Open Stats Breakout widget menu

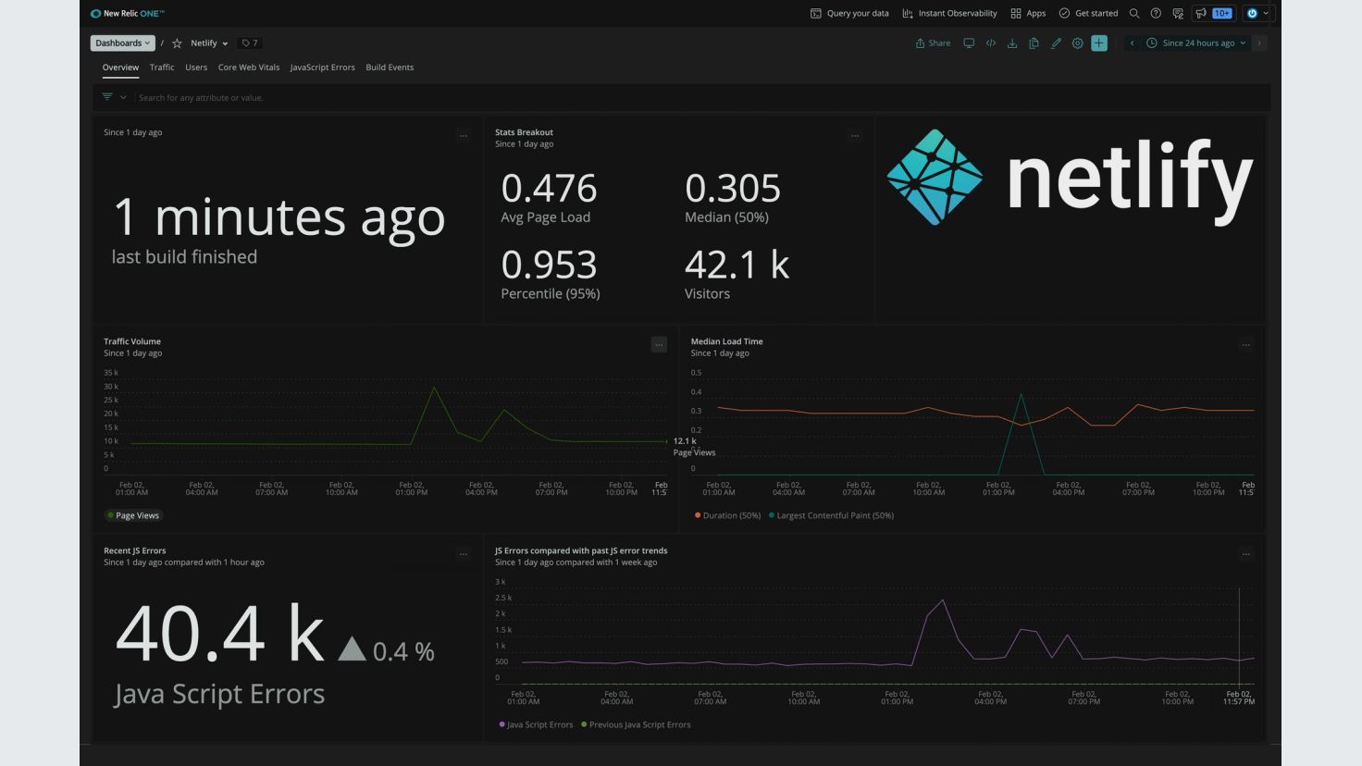855,136
